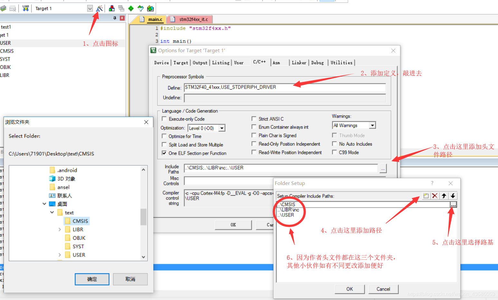Add a new include path entry icon
The width and height of the screenshot is (498, 300).
click(426, 196)
